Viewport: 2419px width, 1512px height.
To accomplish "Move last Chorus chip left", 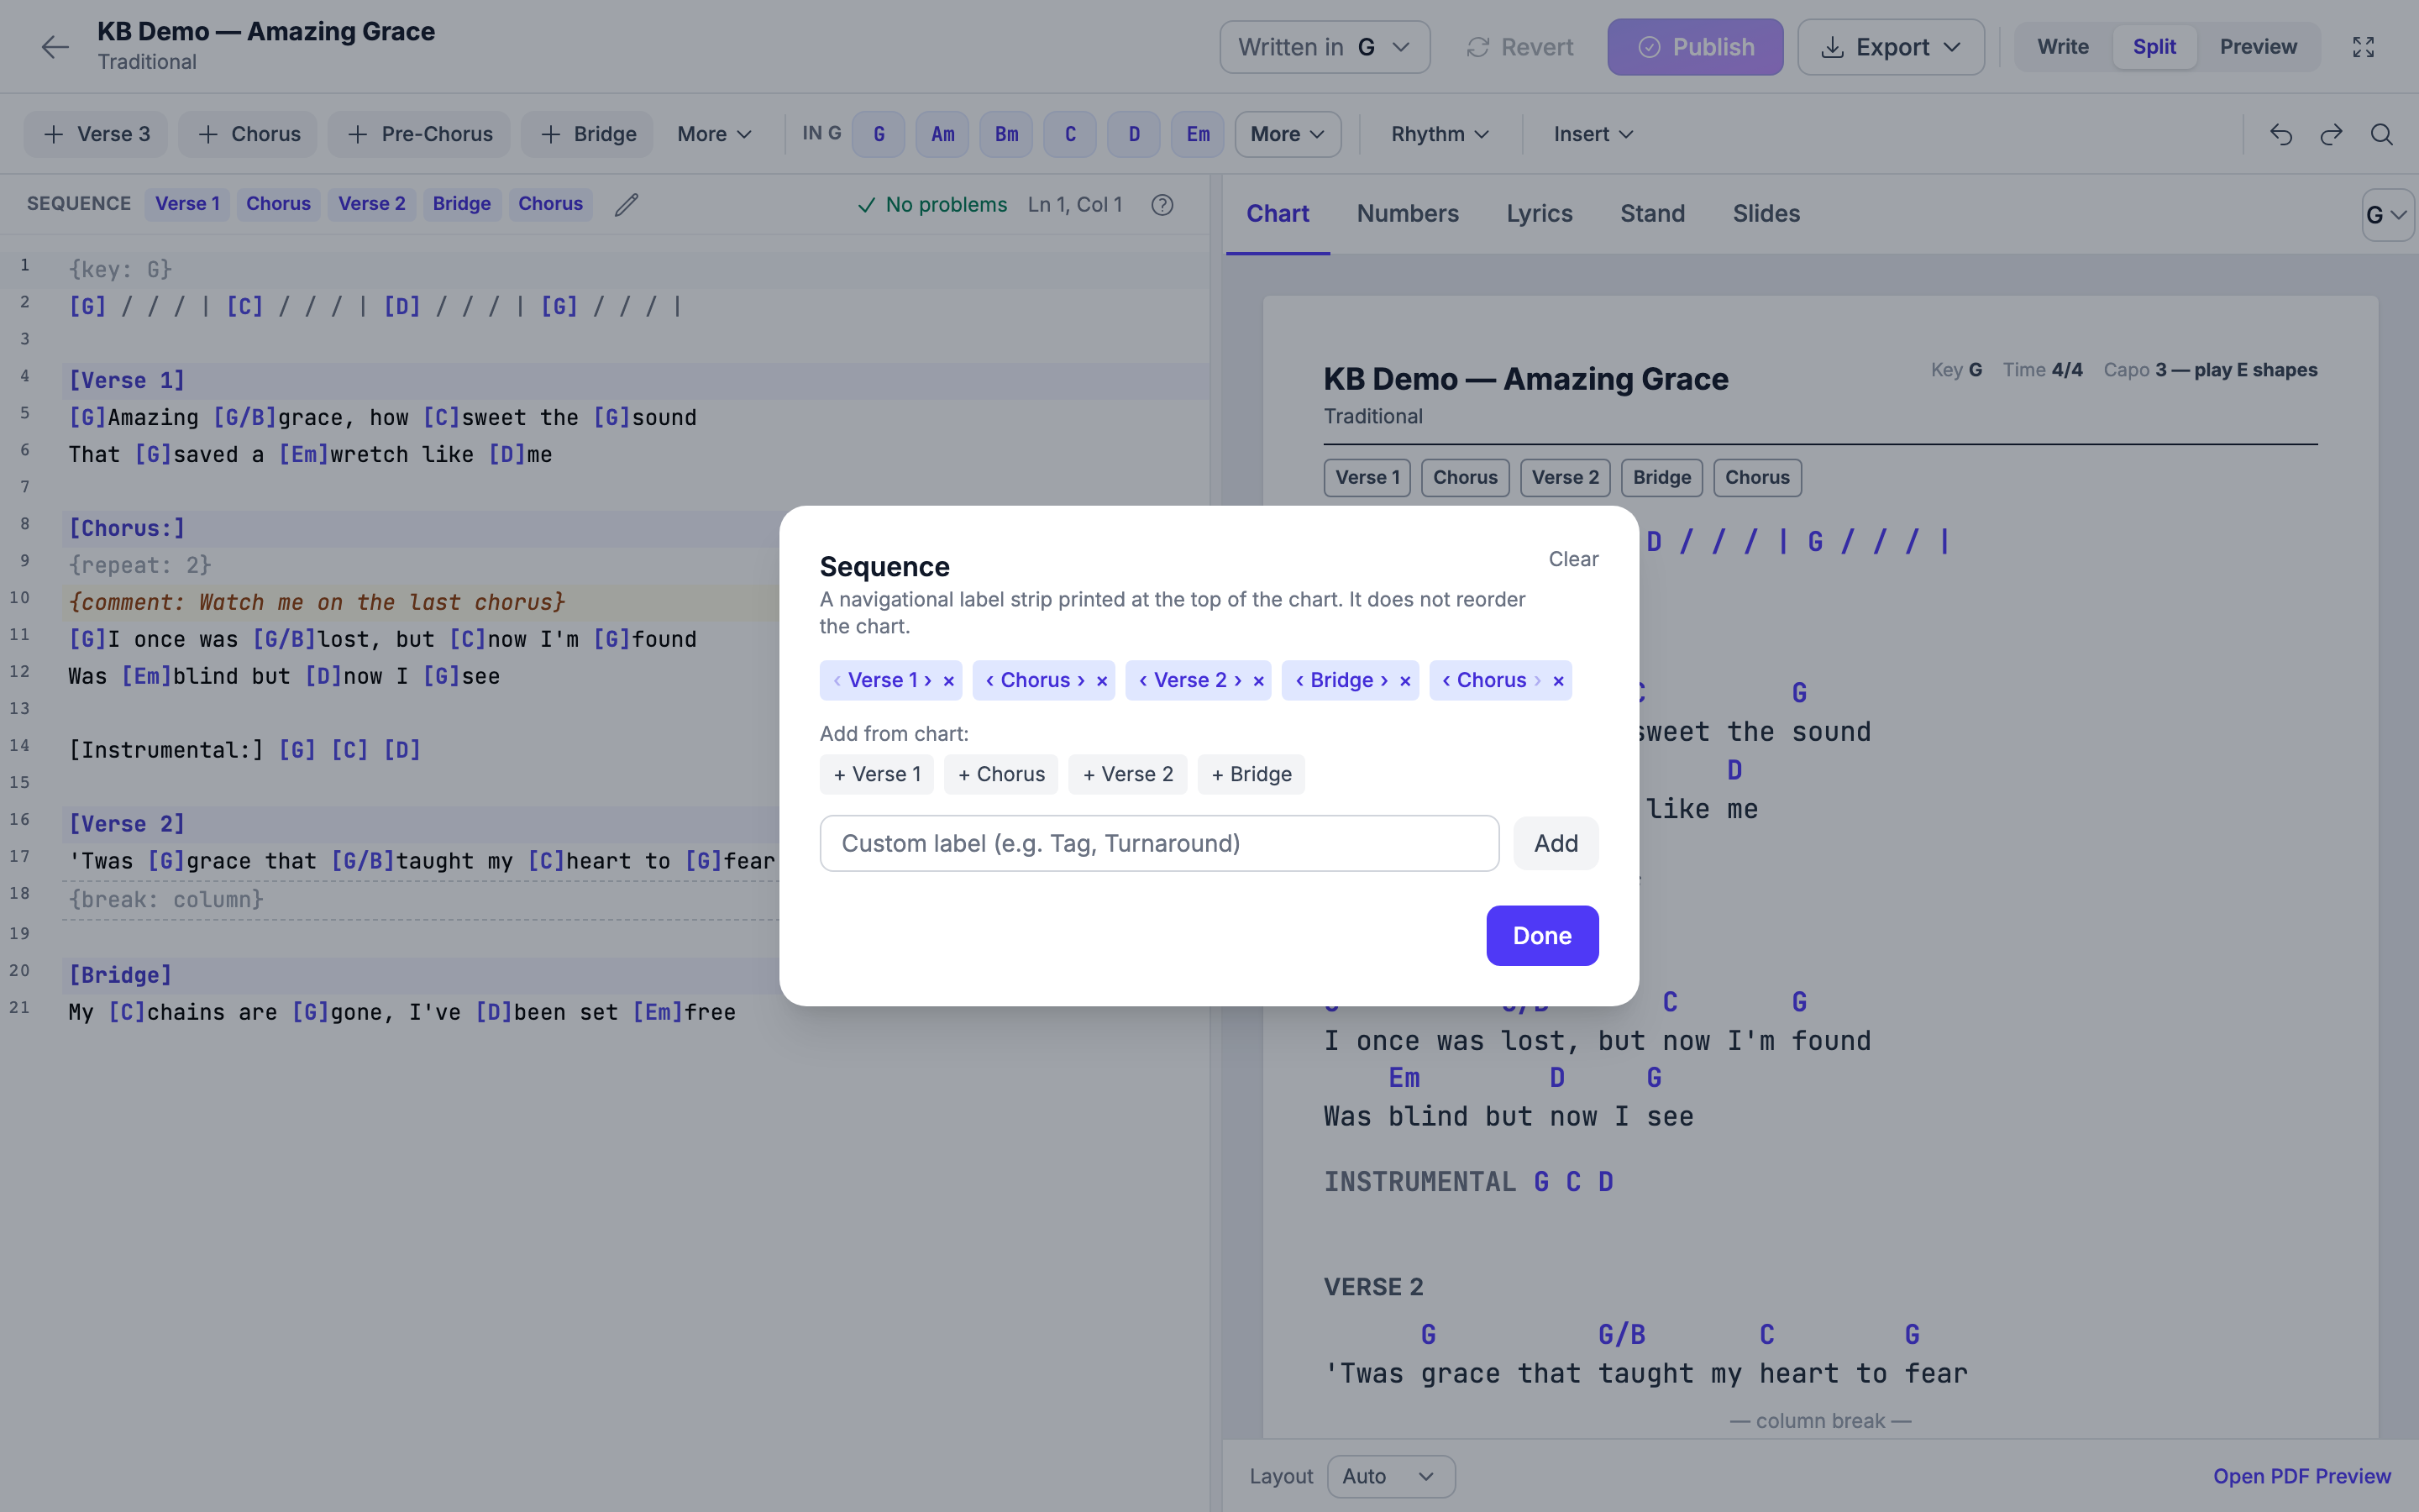I will [x=1446, y=680].
